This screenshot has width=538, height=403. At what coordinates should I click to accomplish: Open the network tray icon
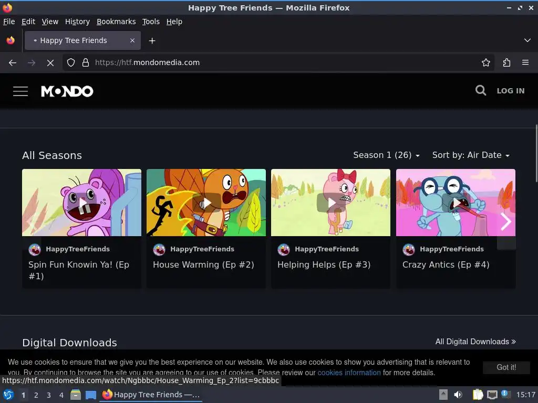[x=492, y=395]
